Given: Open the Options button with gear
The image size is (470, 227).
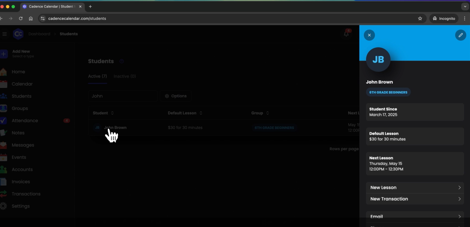Looking at the screenshot, I should coord(176,96).
